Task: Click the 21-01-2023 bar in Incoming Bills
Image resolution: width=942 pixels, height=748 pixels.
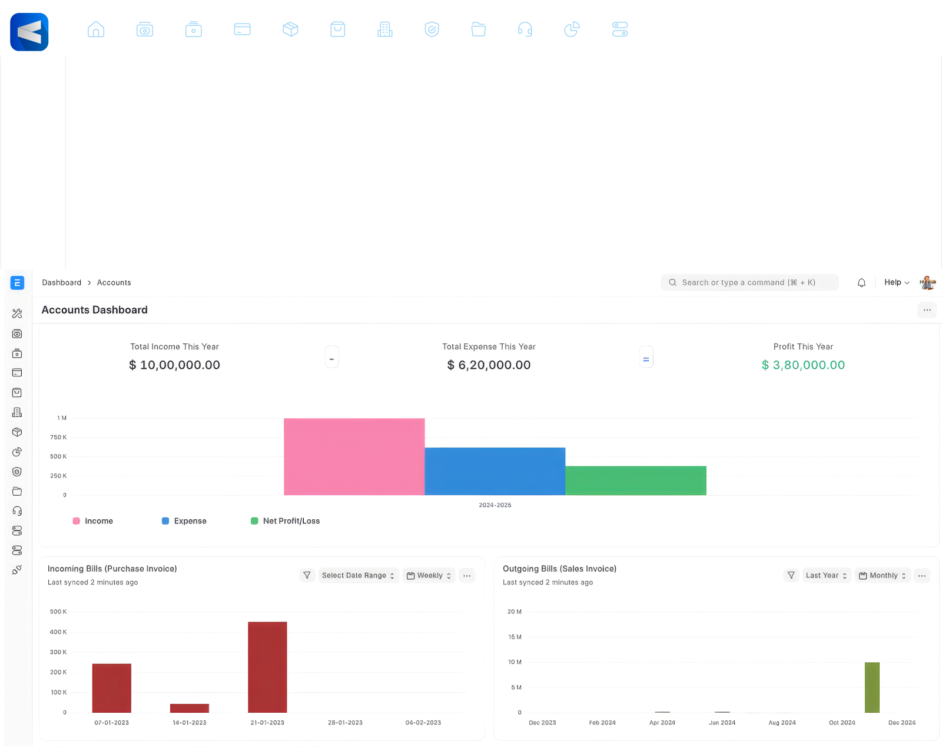Action: pyautogui.click(x=267, y=667)
